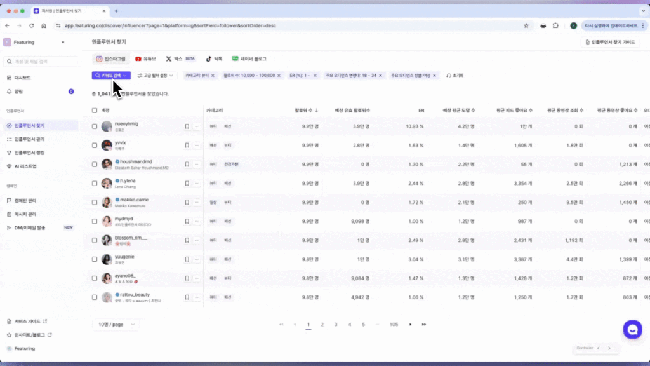The height and width of the screenshot is (366, 650).
Task: Click the notifications bell icon in sidebar
Action: (x=9, y=91)
